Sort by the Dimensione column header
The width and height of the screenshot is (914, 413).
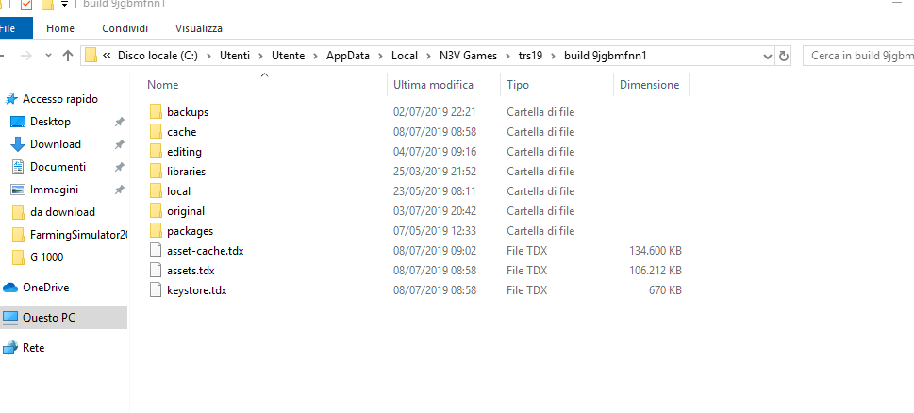(651, 85)
